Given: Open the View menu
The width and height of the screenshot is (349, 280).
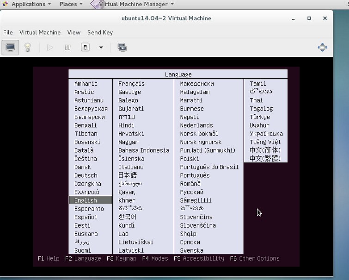Looking at the screenshot, I should [x=74, y=32].
